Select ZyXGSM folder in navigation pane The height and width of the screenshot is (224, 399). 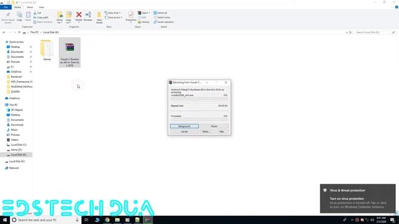click(15, 91)
